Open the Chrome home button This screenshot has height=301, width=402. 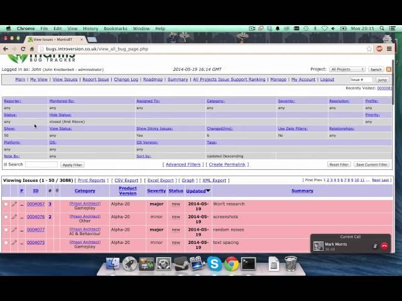coord(32,49)
